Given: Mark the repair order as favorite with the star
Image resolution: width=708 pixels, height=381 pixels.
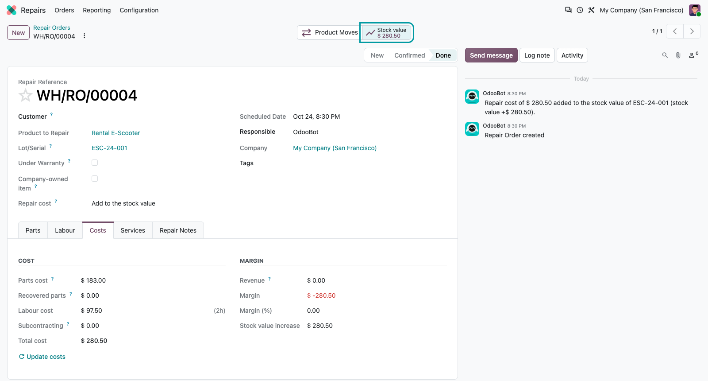Looking at the screenshot, I should pyautogui.click(x=25, y=95).
